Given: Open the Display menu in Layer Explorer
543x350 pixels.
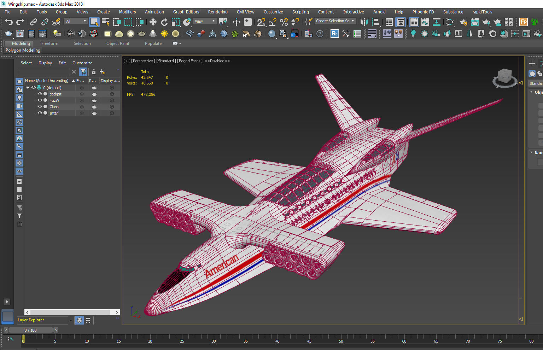Looking at the screenshot, I should pos(45,63).
